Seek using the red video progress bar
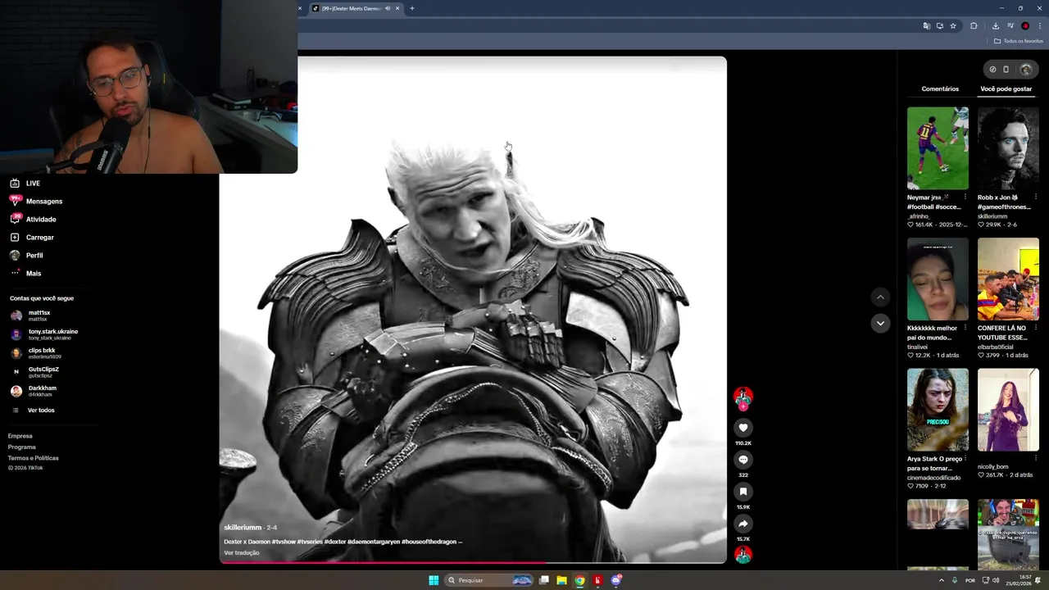 473,562
